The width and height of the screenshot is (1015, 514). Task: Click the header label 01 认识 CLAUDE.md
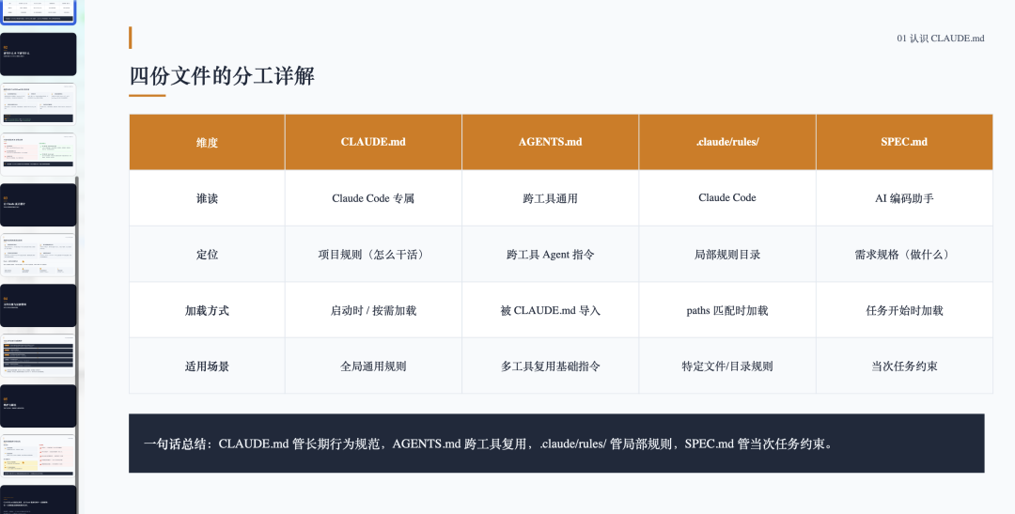(941, 39)
